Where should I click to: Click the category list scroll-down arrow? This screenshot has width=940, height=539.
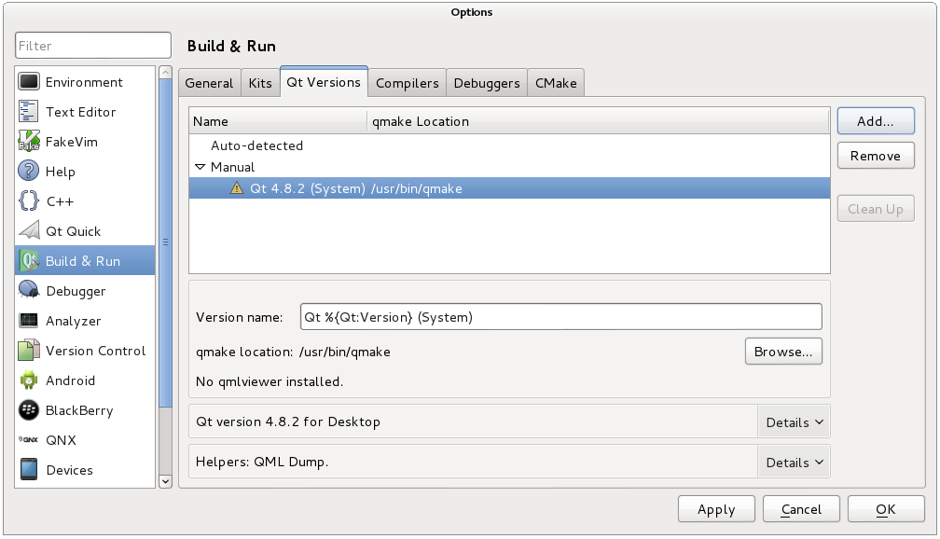165,481
